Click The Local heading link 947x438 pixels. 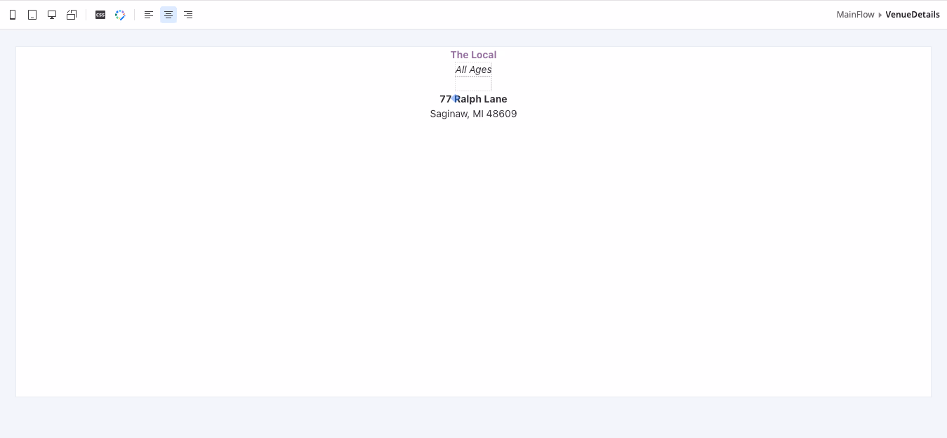473,54
